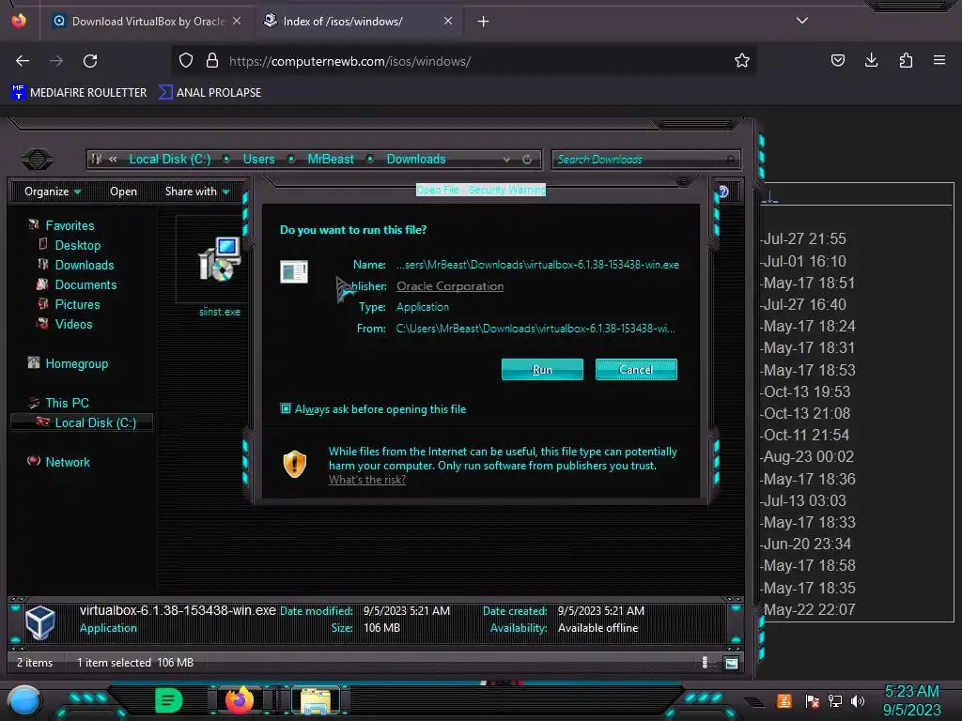
Task: Select This PC in the navigation pane
Action: (67, 403)
